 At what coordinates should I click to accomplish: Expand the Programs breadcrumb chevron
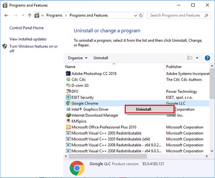tap(66, 16)
